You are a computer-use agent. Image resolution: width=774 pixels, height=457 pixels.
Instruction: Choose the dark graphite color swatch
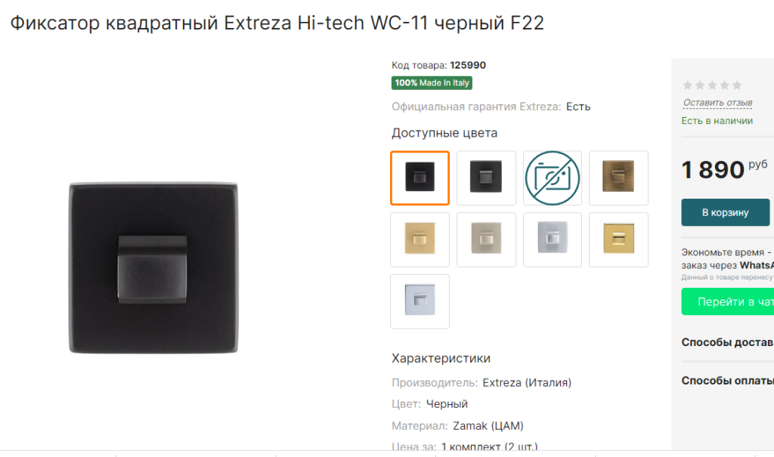(x=486, y=178)
